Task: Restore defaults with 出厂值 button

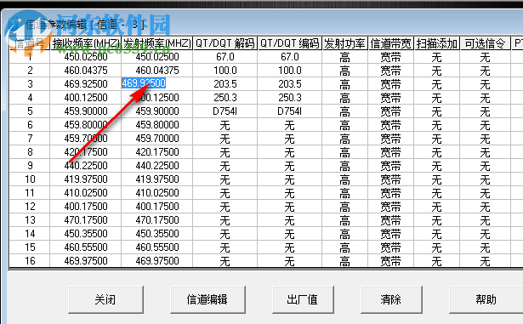Action: tap(303, 299)
